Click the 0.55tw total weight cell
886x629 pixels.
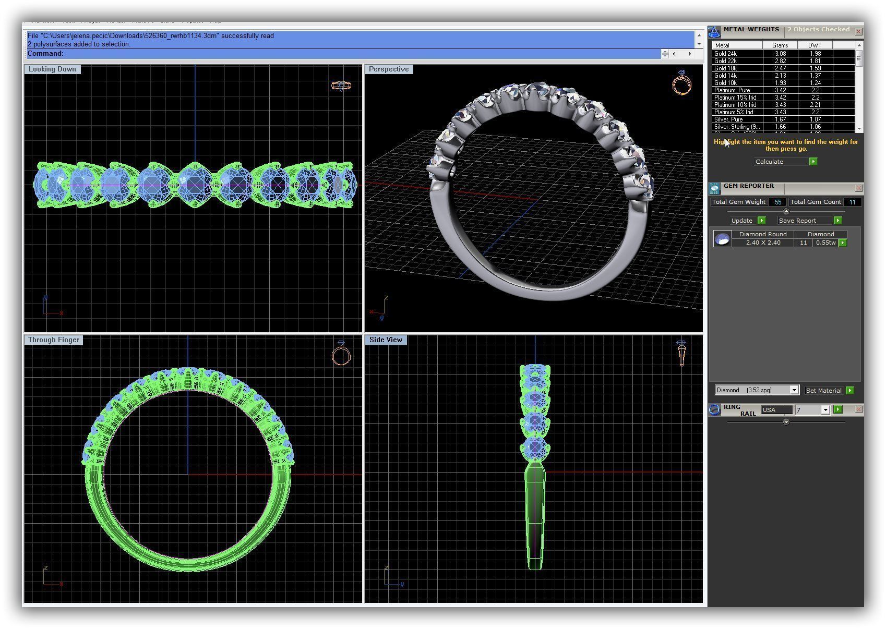point(825,243)
